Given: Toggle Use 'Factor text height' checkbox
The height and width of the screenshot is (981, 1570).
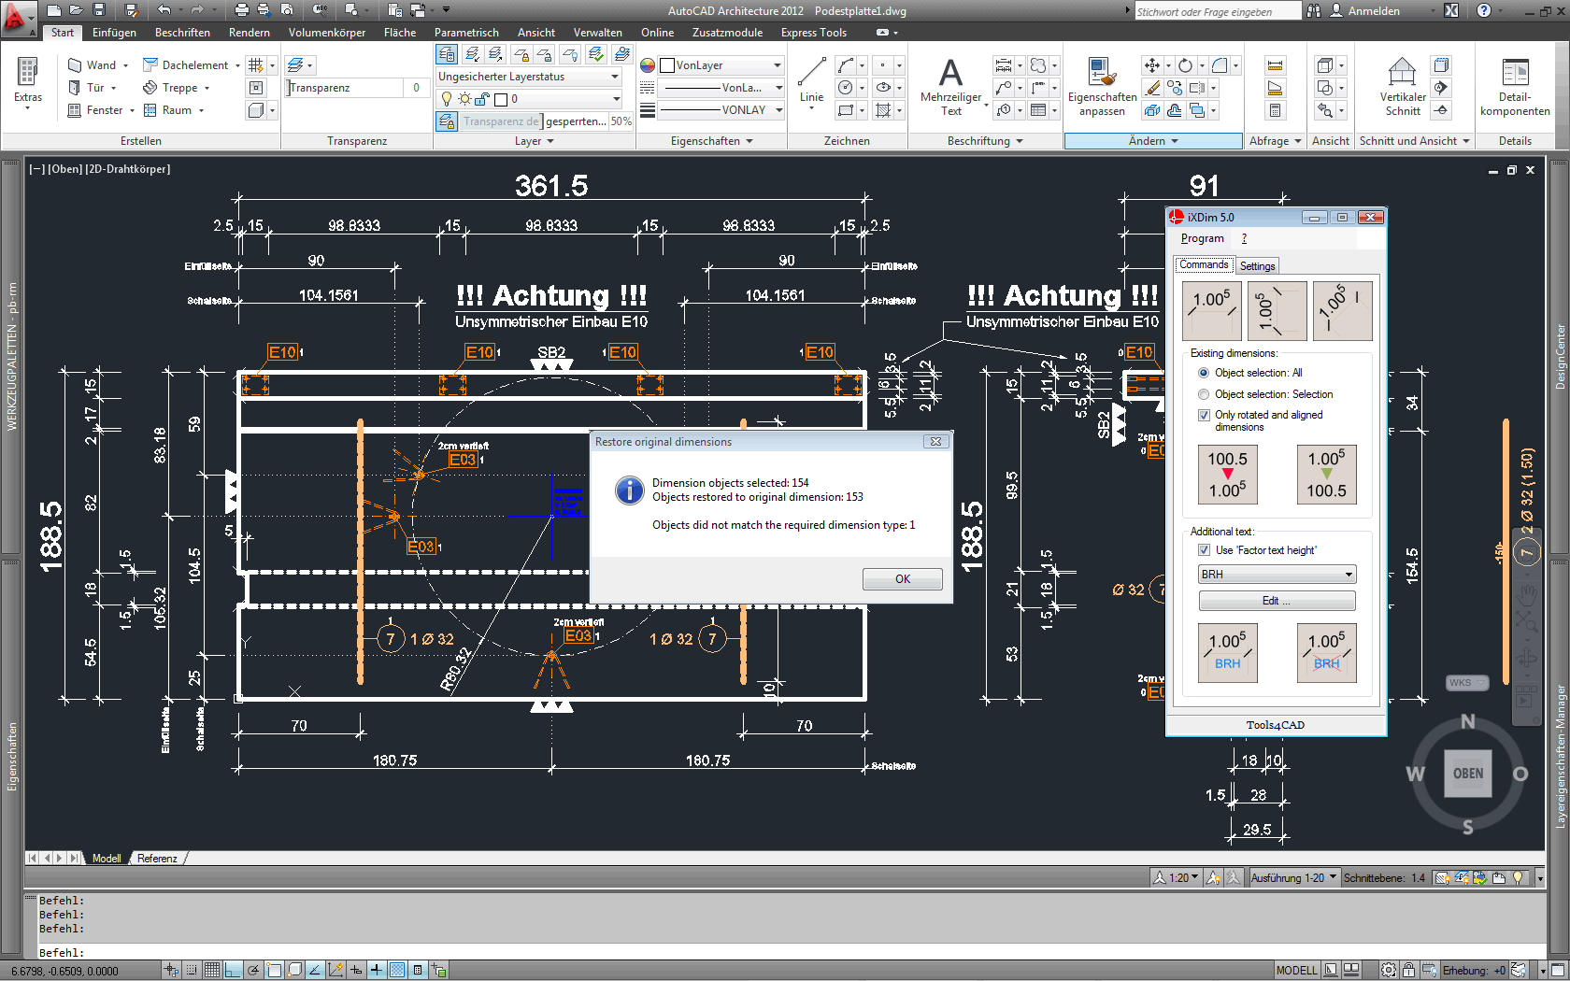Looking at the screenshot, I should tap(1204, 550).
